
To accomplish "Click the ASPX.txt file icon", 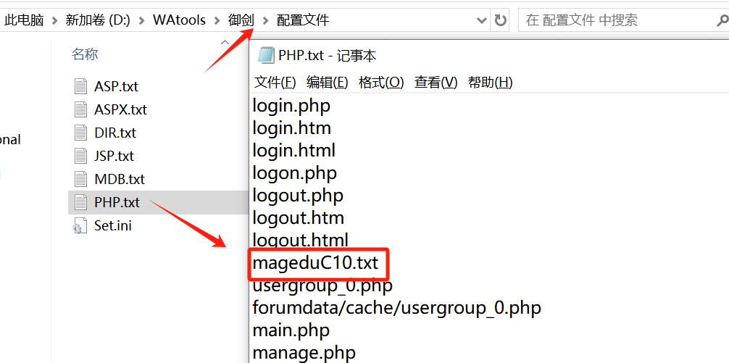I will click(x=81, y=109).
